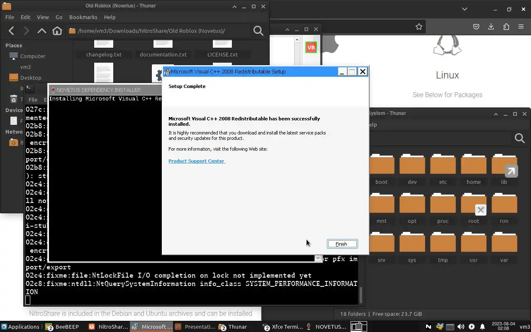
Task: Open Bookmarks menu in Thunar
Action: point(83,17)
